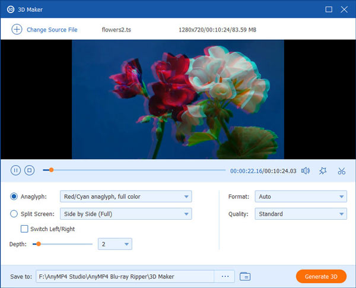Click the Depth slider track
The width and height of the screenshot is (356, 288).
coord(65,244)
